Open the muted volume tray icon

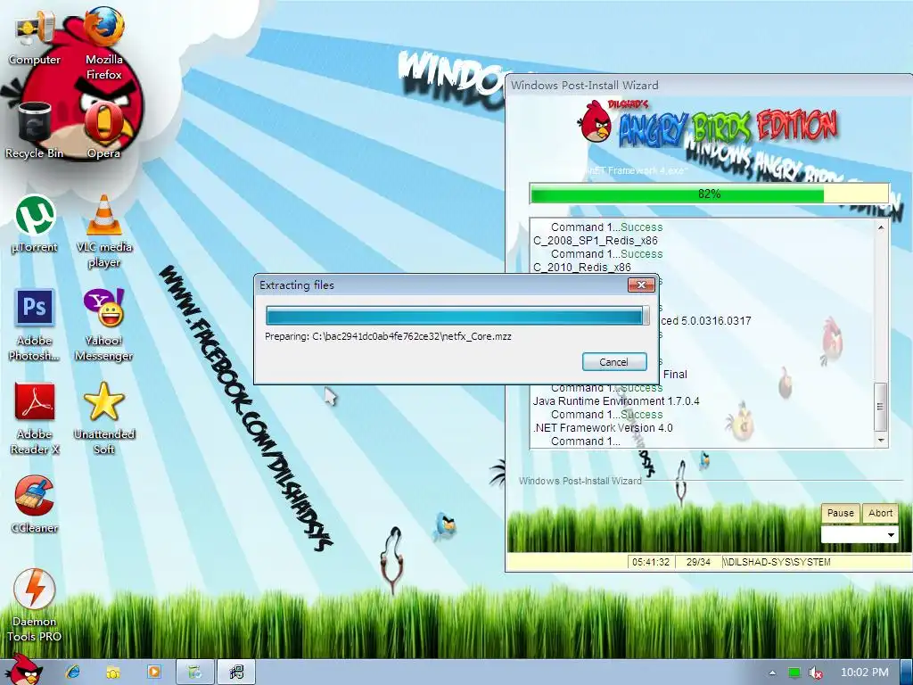click(816, 673)
